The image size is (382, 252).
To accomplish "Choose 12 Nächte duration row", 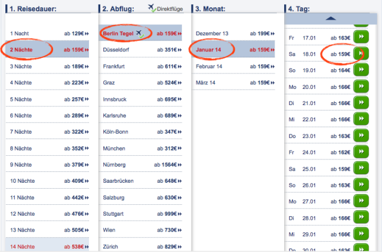I will 47,214.
